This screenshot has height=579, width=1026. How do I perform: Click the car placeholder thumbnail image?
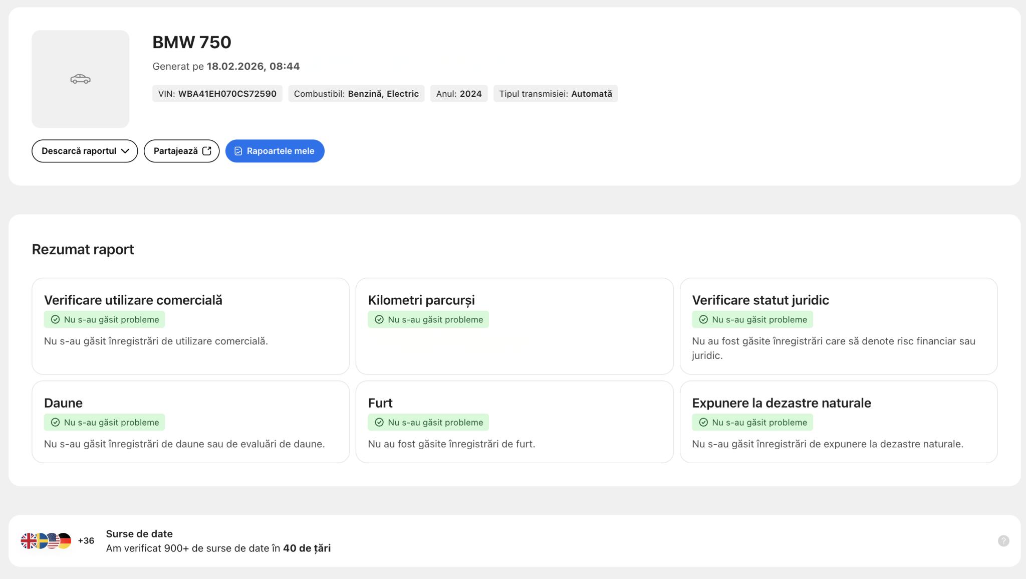click(x=80, y=79)
